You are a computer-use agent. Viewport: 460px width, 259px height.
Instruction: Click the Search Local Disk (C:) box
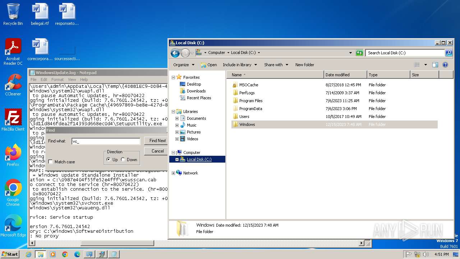tap(405, 53)
